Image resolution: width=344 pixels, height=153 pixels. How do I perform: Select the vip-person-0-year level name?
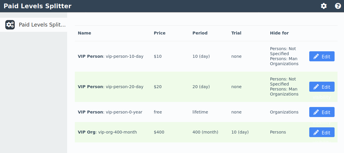(x=110, y=112)
